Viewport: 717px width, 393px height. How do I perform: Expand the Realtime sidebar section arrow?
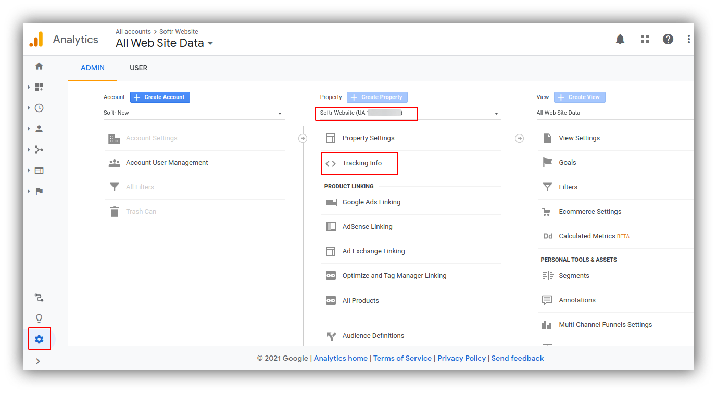(x=29, y=108)
